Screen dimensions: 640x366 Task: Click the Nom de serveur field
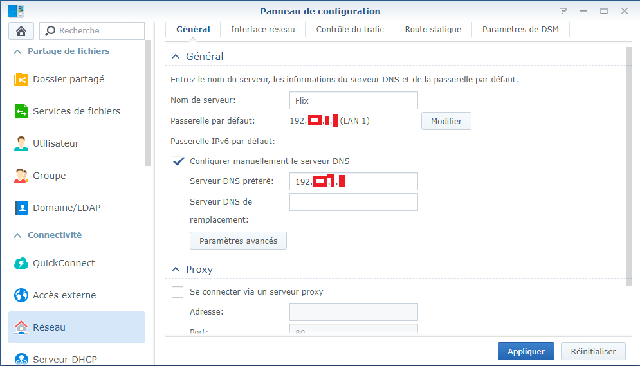click(x=353, y=100)
